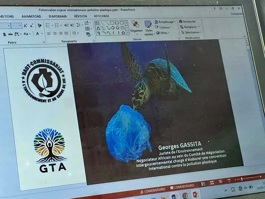
Task: Open DIAPORAMA ribbon tab
Action: [x=58, y=16]
